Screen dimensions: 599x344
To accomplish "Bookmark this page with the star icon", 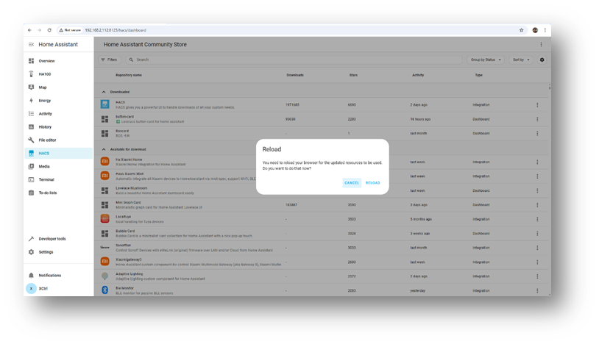I will point(521,30).
